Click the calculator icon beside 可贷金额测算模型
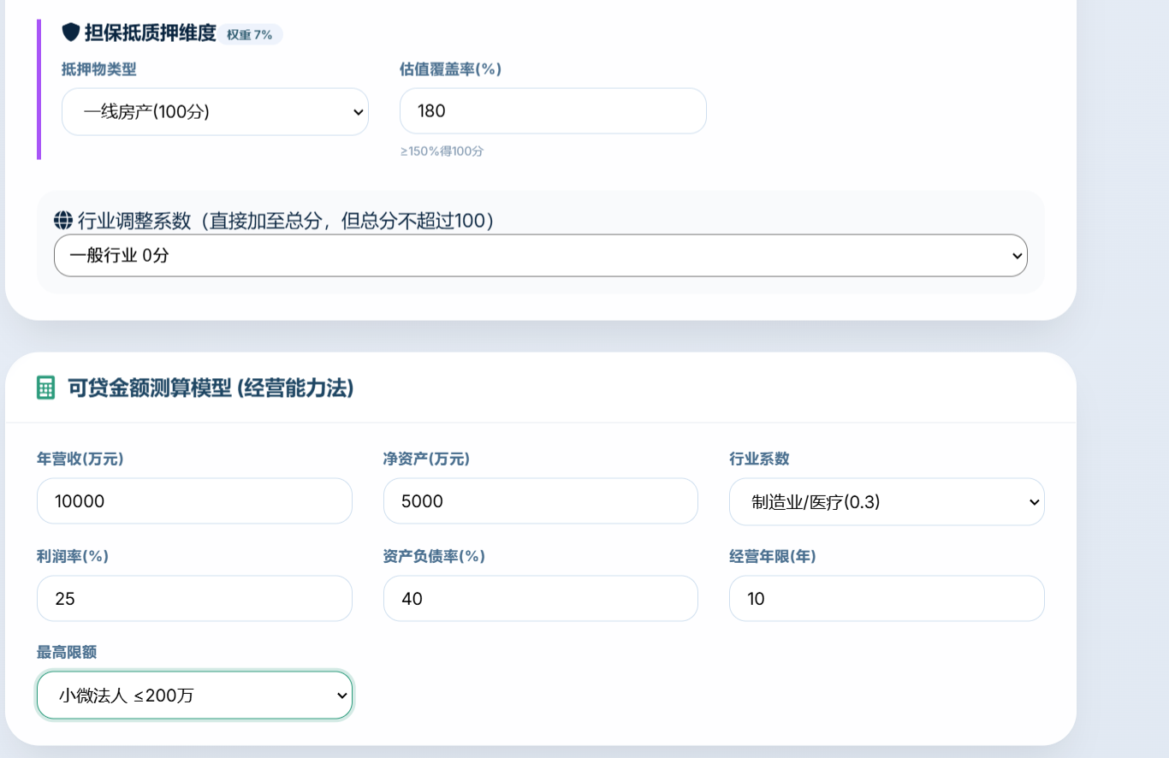This screenshot has width=1169, height=758. tap(46, 388)
